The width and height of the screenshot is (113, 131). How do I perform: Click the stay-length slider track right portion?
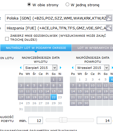click(x=80, y=120)
